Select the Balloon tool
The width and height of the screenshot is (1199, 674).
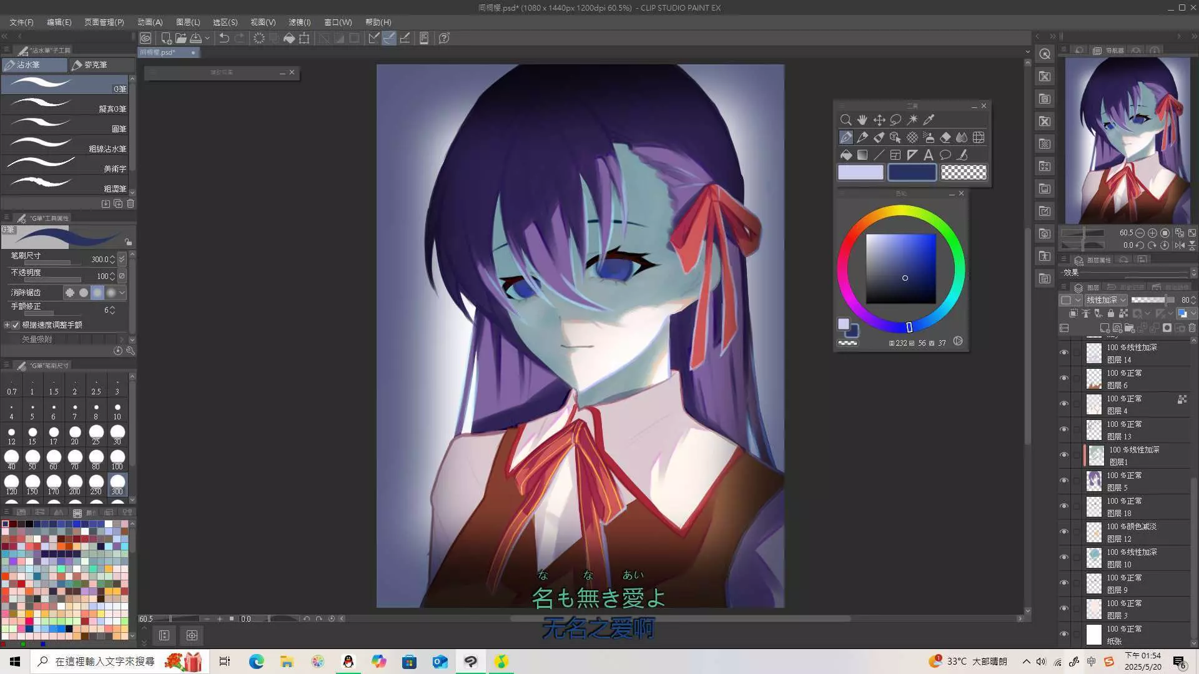(945, 155)
